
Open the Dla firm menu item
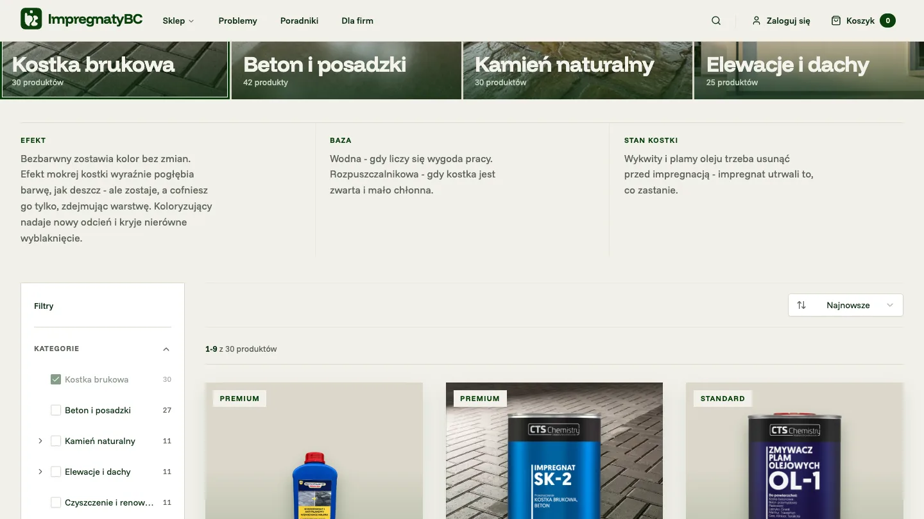click(357, 21)
